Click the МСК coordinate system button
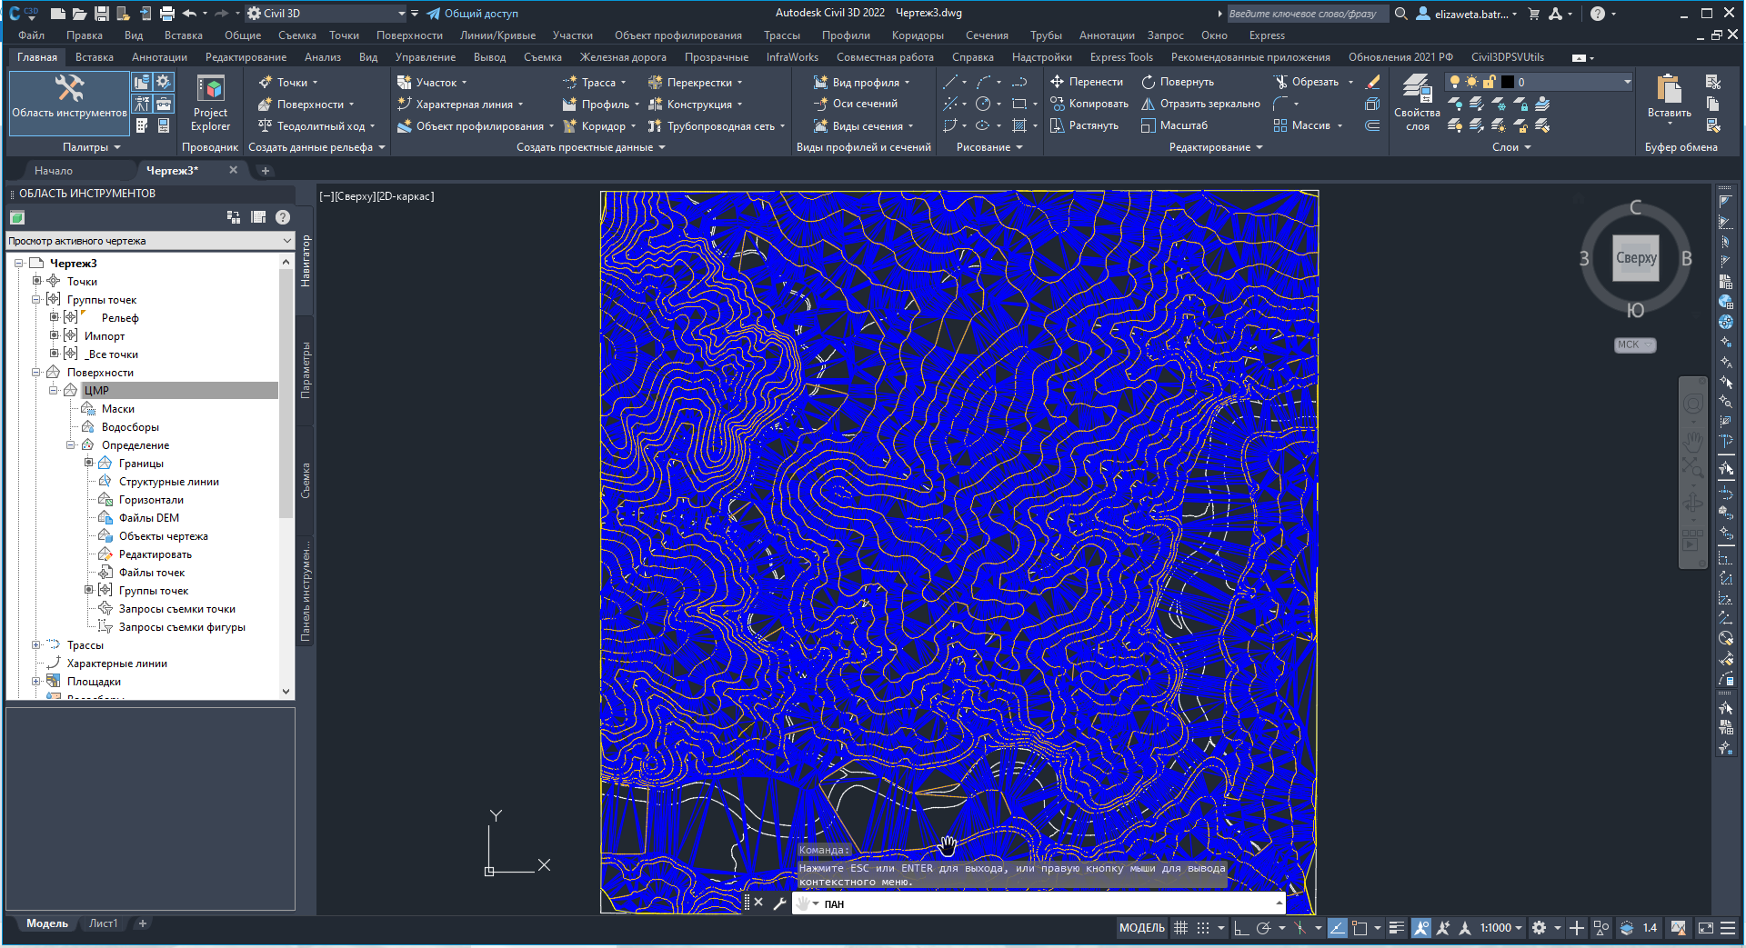 [1634, 345]
